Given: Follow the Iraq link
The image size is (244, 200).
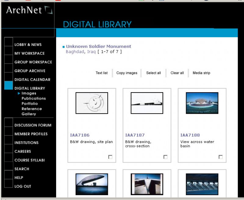Looking at the screenshot, I should click(x=91, y=51).
